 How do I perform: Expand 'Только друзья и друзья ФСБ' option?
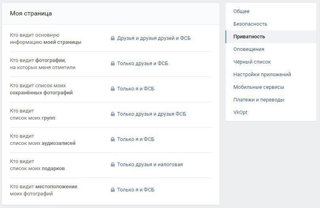tap(151, 114)
